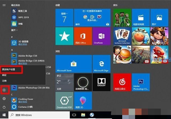This screenshot has height=119, width=171.
Task: Open the OneNote tile
Action: point(101,36)
